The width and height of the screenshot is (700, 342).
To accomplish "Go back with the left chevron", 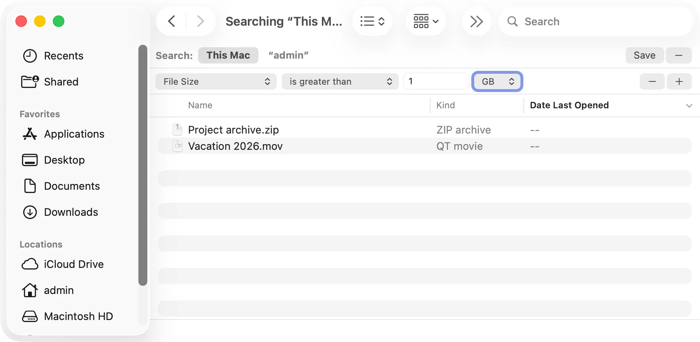I will click(x=172, y=21).
